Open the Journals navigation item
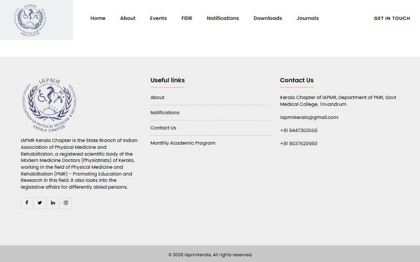 (x=308, y=18)
